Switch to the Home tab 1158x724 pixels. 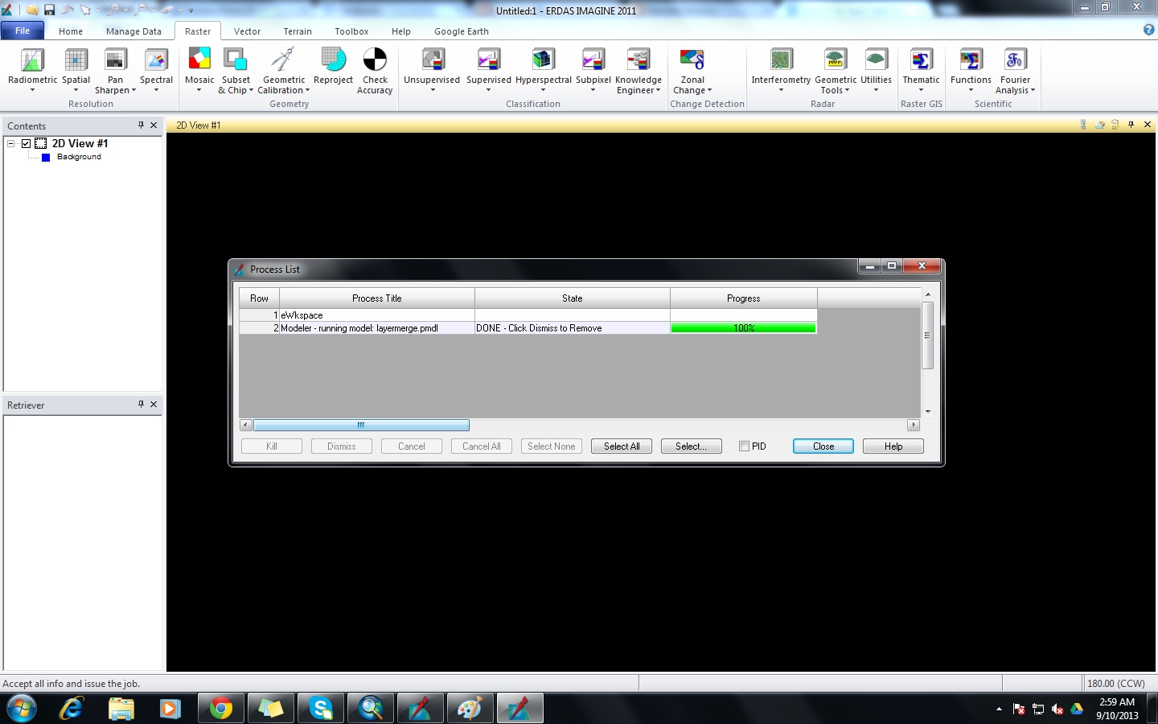click(71, 31)
